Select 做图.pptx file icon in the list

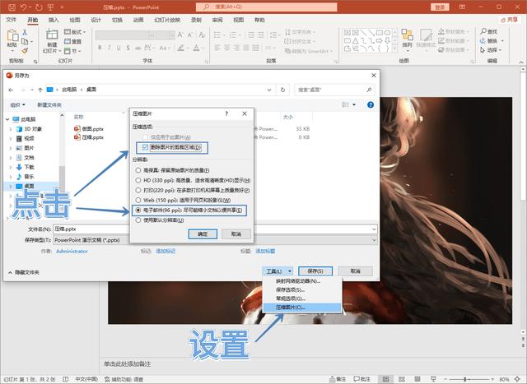pyautogui.click(x=78, y=128)
